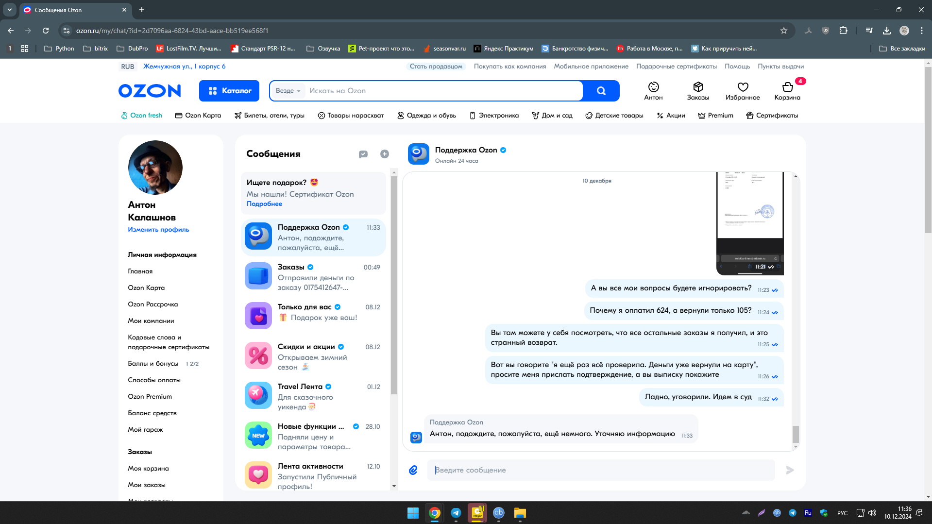The image size is (932, 524).
Task: Focus the Введите сообщение input field
Action: click(x=601, y=470)
